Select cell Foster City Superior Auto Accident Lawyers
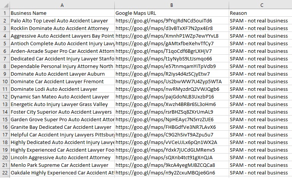Image resolution: width=292 pixels, height=179 pixels. tap(62, 112)
